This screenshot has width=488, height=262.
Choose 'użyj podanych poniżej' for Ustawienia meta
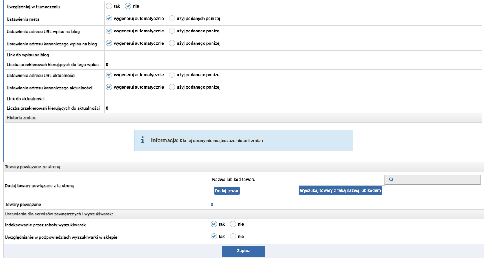pyautogui.click(x=172, y=19)
